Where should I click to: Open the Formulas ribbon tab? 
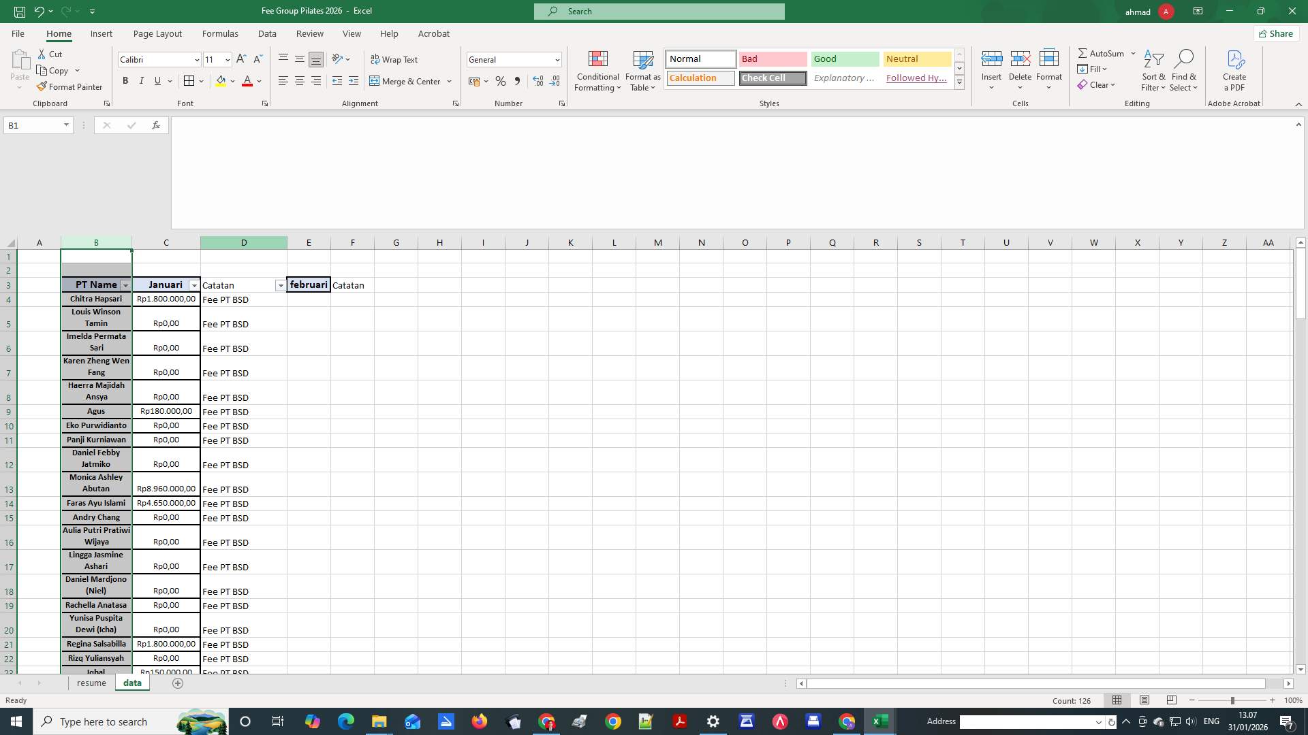(x=219, y=33)
